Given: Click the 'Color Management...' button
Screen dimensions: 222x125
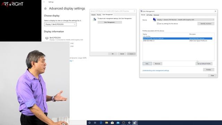Looking at the screenshot, I should [x=110, y=22].
